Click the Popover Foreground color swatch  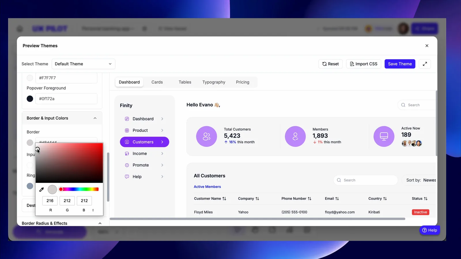pos(30,99)
